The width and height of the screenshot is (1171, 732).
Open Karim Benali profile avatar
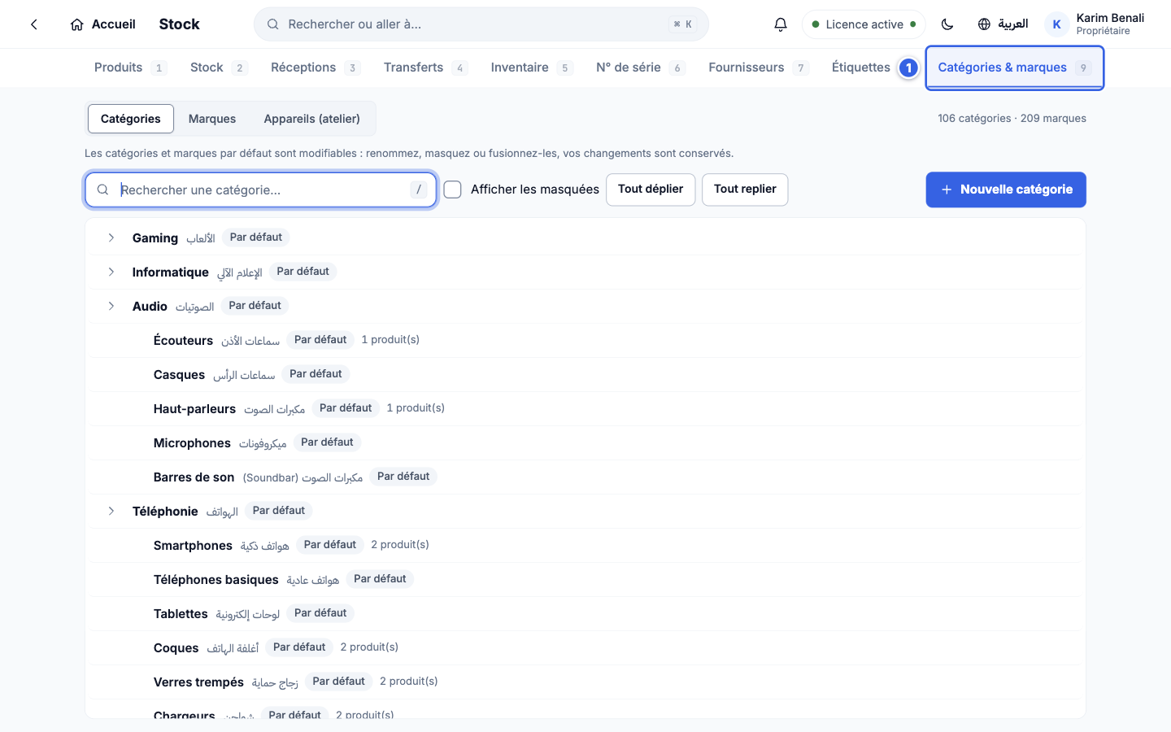click(1056, 24)
